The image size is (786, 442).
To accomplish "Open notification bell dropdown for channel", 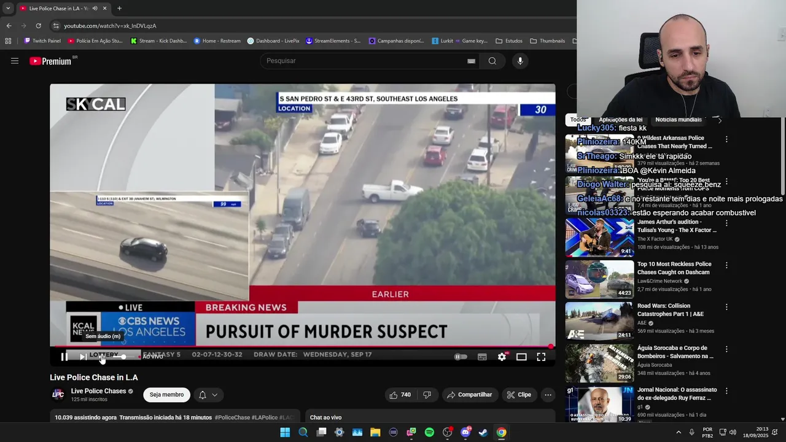I will pyautogui.click(x=208, y=395).
